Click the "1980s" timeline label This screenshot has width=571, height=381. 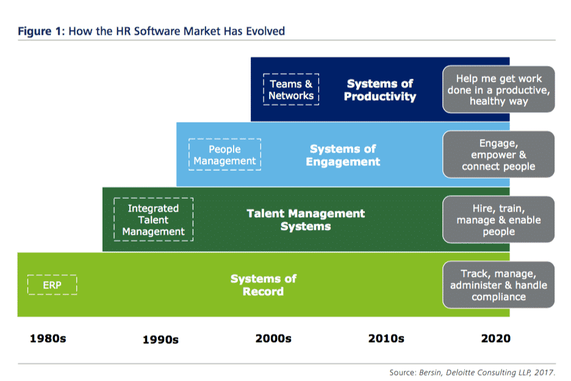48,338
